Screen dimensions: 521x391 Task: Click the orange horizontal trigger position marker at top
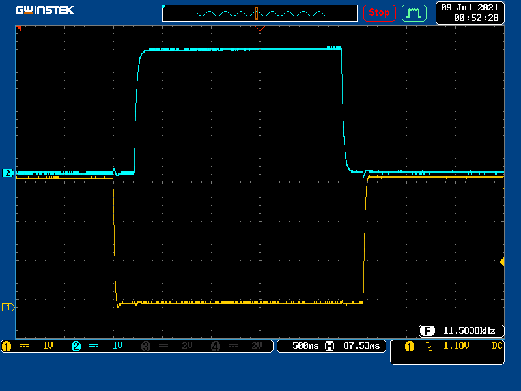(x=260, y=29)
